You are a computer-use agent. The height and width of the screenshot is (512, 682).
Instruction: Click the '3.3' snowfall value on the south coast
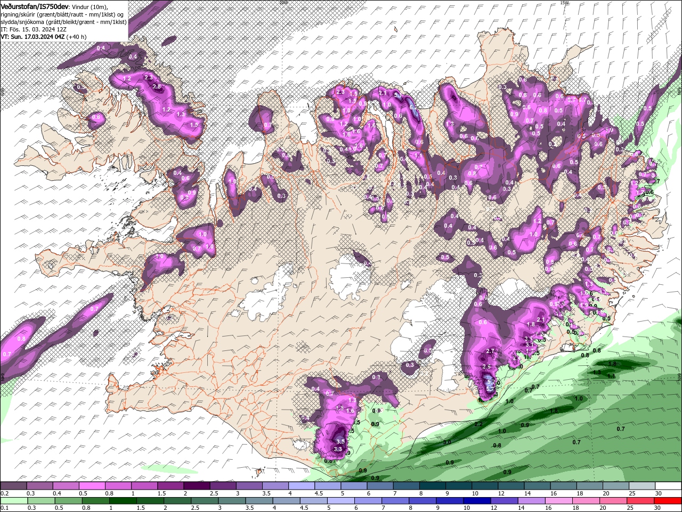click(x=338, y=449)
